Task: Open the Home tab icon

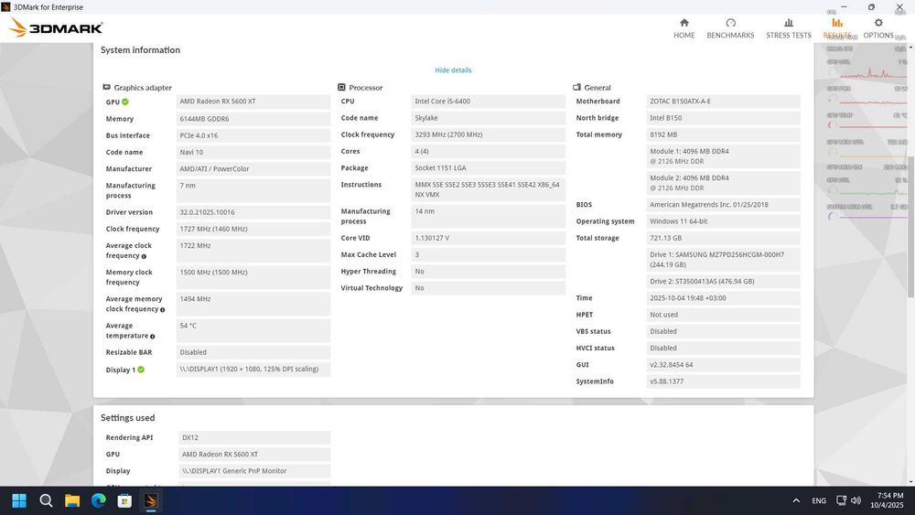Action: click(x=684, y=23)
